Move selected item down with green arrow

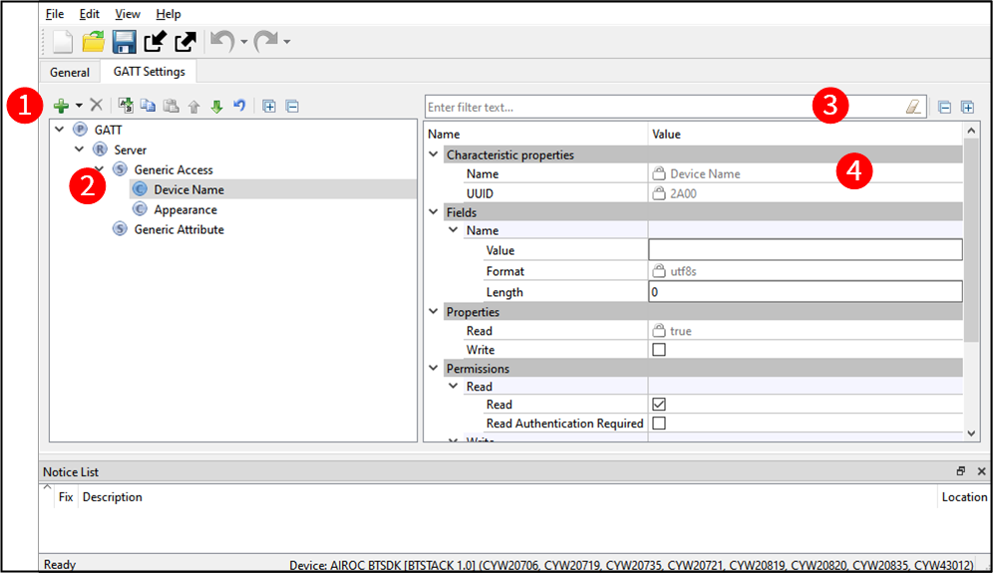[216, 107]
